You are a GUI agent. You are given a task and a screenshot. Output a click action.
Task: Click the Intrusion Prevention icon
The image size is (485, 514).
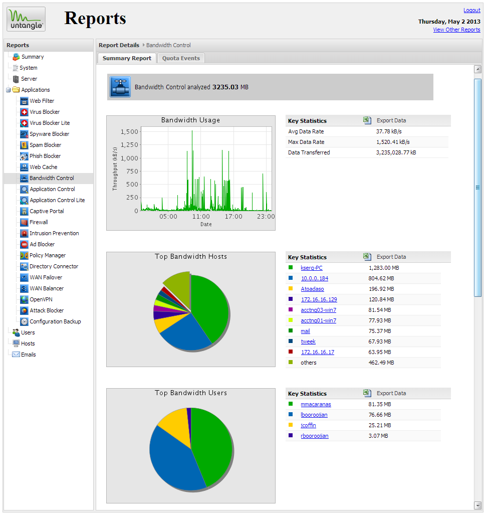tap(24, 233)
